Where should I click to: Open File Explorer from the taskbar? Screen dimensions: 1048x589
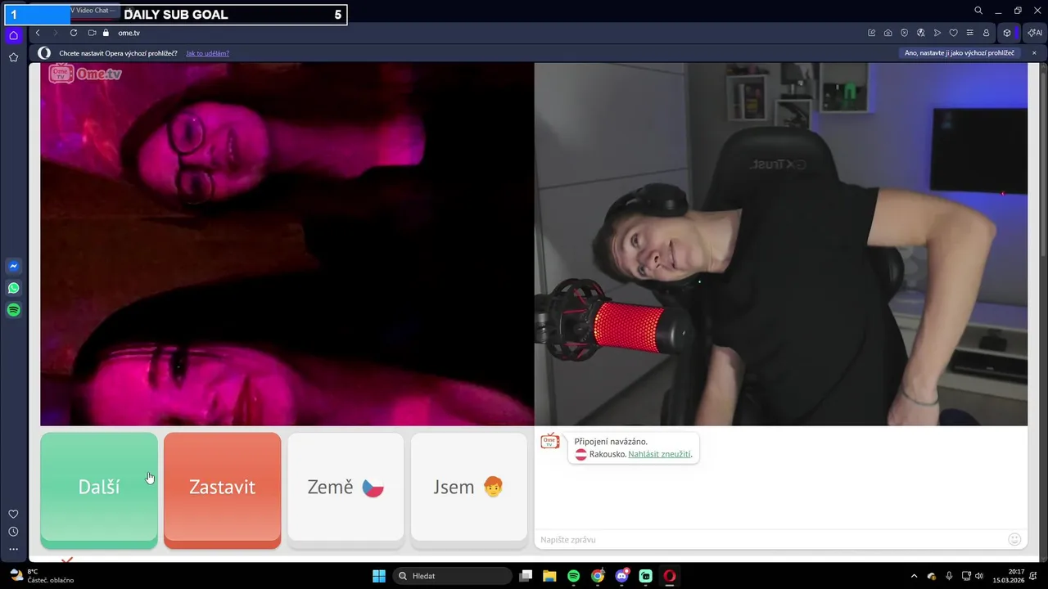click(549, 576)
